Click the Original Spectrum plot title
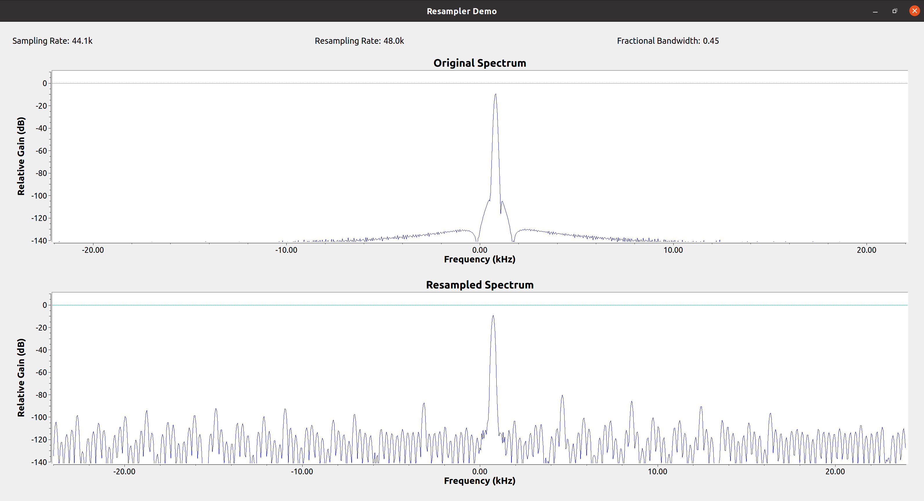The width and height of the screenshot is (924, 501). (480, 63)
